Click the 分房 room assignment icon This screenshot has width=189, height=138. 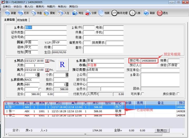pyautogui.click(x=88, y=13)
